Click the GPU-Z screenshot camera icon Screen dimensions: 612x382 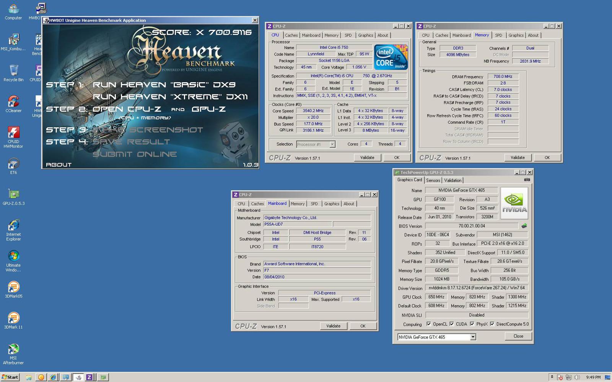pos(527,180)
